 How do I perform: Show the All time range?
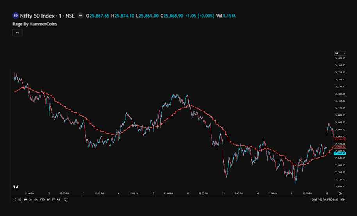[x=58, y=200]
